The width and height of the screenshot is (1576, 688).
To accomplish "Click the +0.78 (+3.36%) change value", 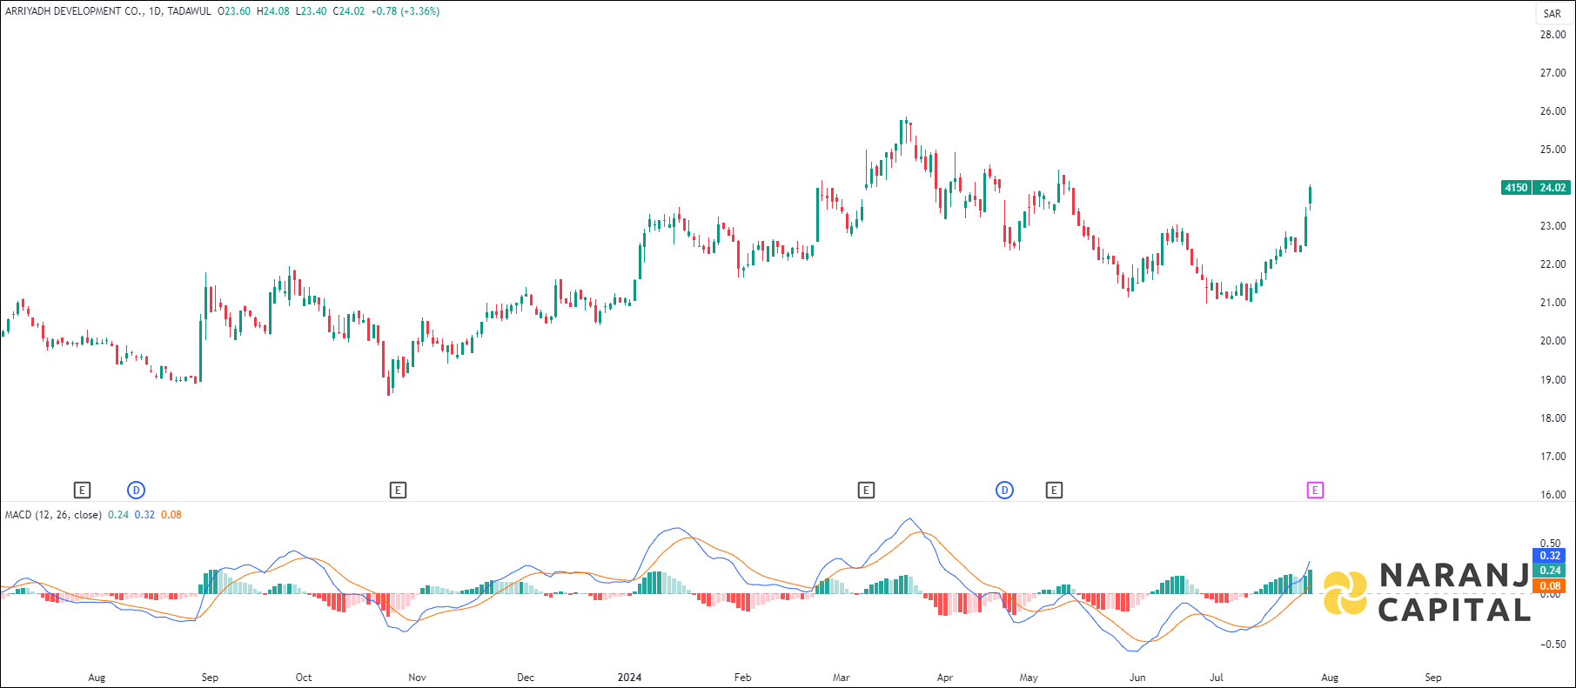I will point(405,11).
